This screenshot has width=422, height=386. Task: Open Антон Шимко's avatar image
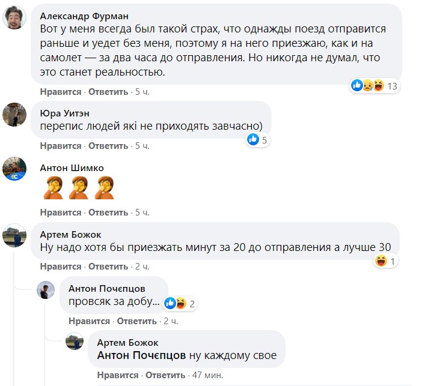pyautogui.click(x=14, y=169)
